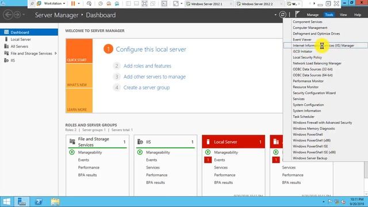The height and width of the screenshot is (207, 368).
Task: Open Task Scheduler
Action: (303, 117)
